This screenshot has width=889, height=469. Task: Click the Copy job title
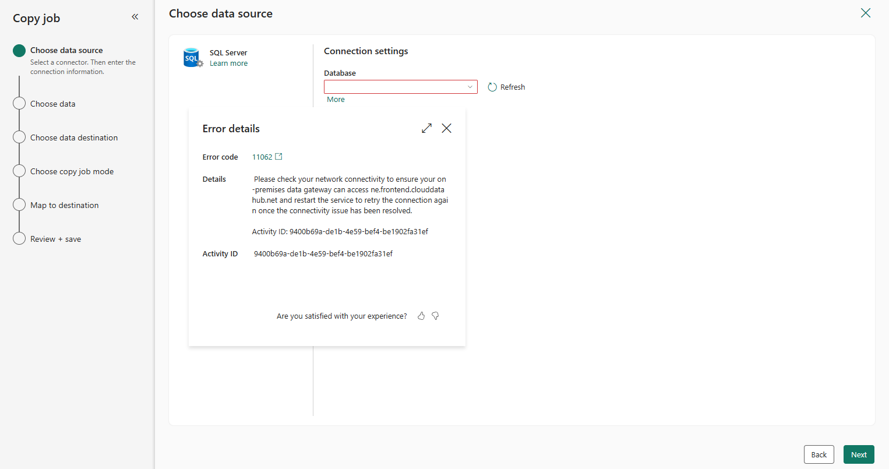tap(37, 18)
